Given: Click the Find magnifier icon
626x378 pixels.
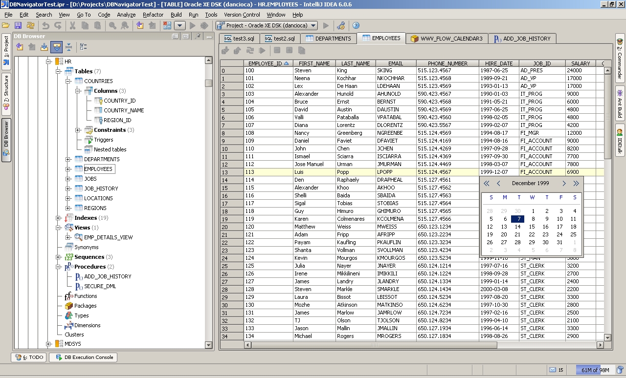Looking at the screenshot, I should [112, 25].
